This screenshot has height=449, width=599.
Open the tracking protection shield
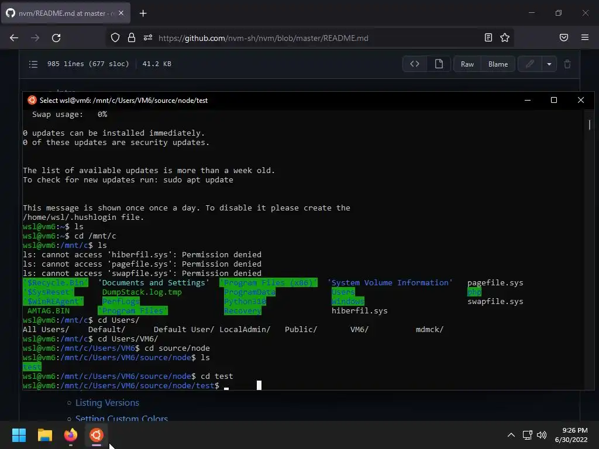pyautogui.click(x=115, y=38)
